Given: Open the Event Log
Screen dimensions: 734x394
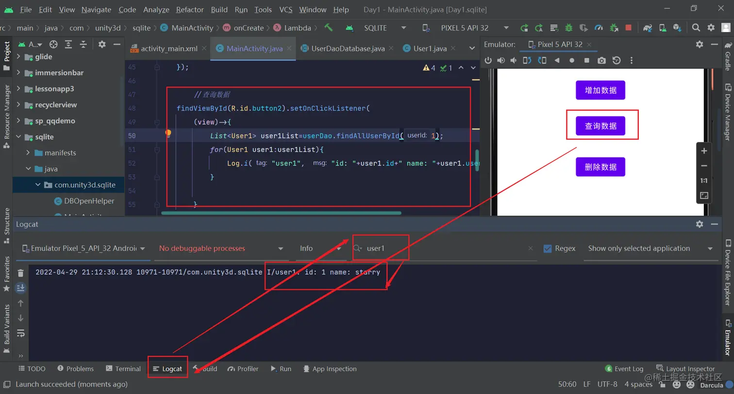Looking at the screenshot, I should click(x=624, y=369).
